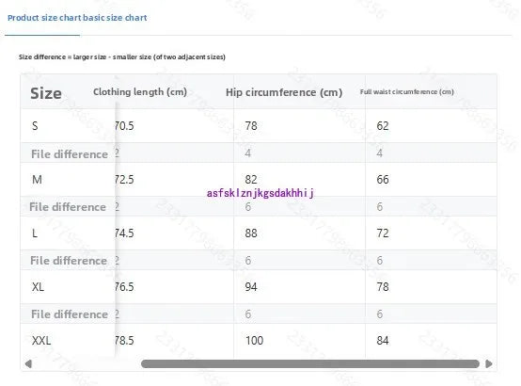Click the M size row label

click(37, 180)
